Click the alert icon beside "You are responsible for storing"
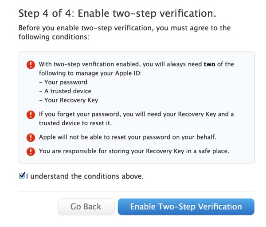This screenshot has height=227, width=266. point(30,151)
